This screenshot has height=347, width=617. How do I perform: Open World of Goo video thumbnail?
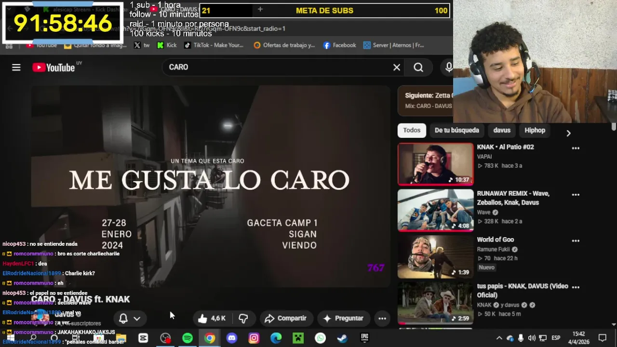pyautogui.click(x=436, y=256)
